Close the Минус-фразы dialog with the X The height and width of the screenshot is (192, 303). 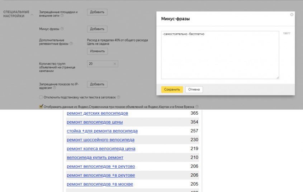click(x=292, y=15)
